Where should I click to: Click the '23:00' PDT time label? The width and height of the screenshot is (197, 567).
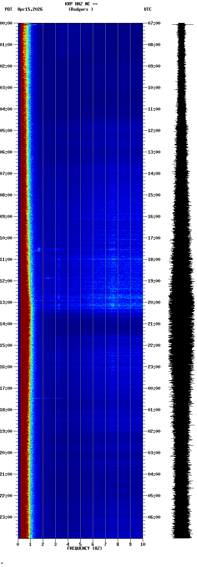click(x=6, y=517)
